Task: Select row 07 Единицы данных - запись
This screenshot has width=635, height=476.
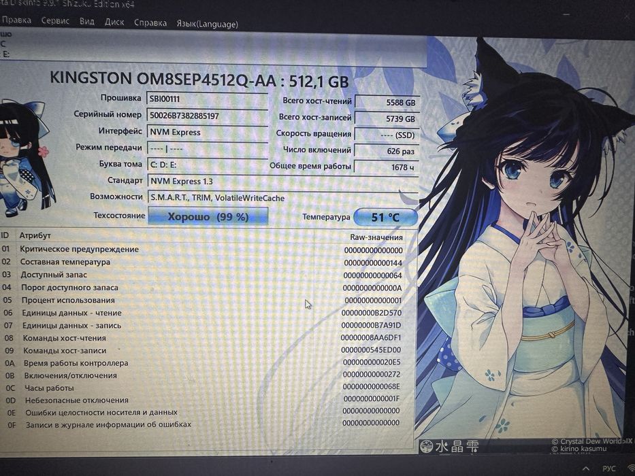Action: (x=203, y=325)
